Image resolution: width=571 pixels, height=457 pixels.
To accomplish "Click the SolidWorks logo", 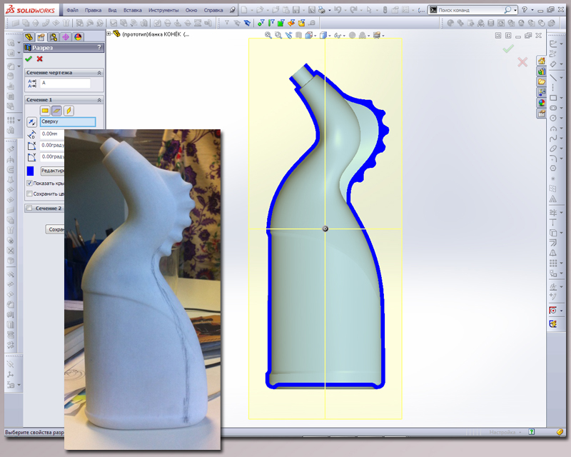I will click(x=30, y=10).
